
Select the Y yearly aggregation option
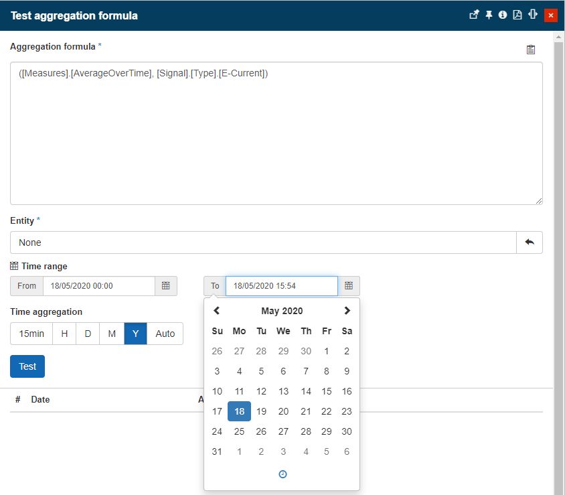point(135,334)
